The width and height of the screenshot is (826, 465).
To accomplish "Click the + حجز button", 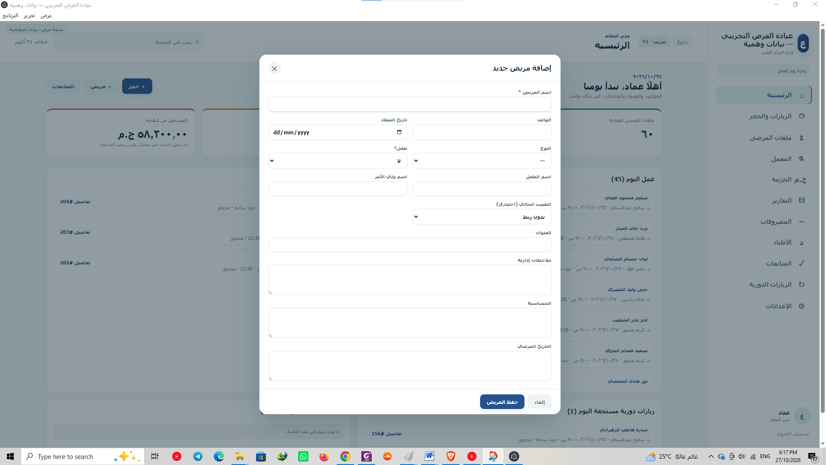I will tap(137, 87).
